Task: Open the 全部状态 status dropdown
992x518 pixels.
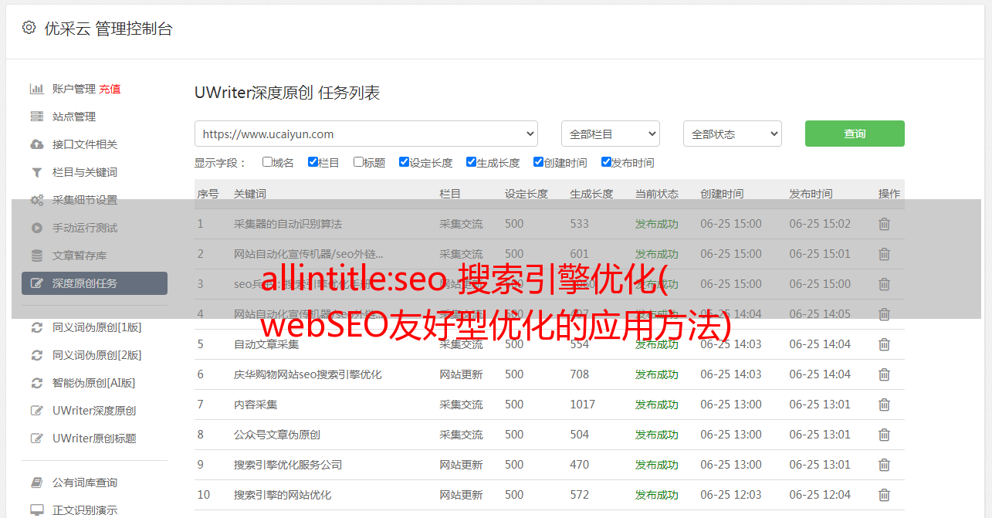Action: 733,134
